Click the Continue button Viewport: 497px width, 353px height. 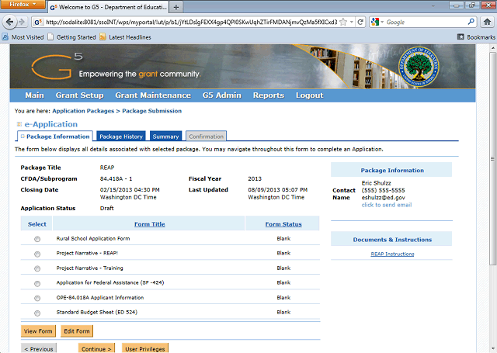96,348
